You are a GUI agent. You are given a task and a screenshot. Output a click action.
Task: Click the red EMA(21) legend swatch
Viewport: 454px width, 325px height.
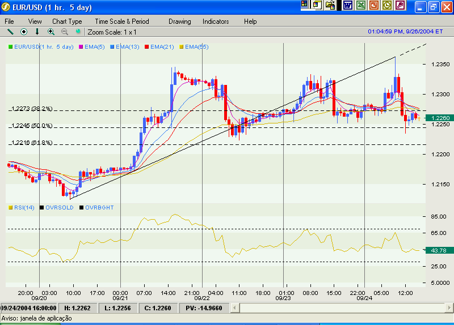tap(146, 47)
